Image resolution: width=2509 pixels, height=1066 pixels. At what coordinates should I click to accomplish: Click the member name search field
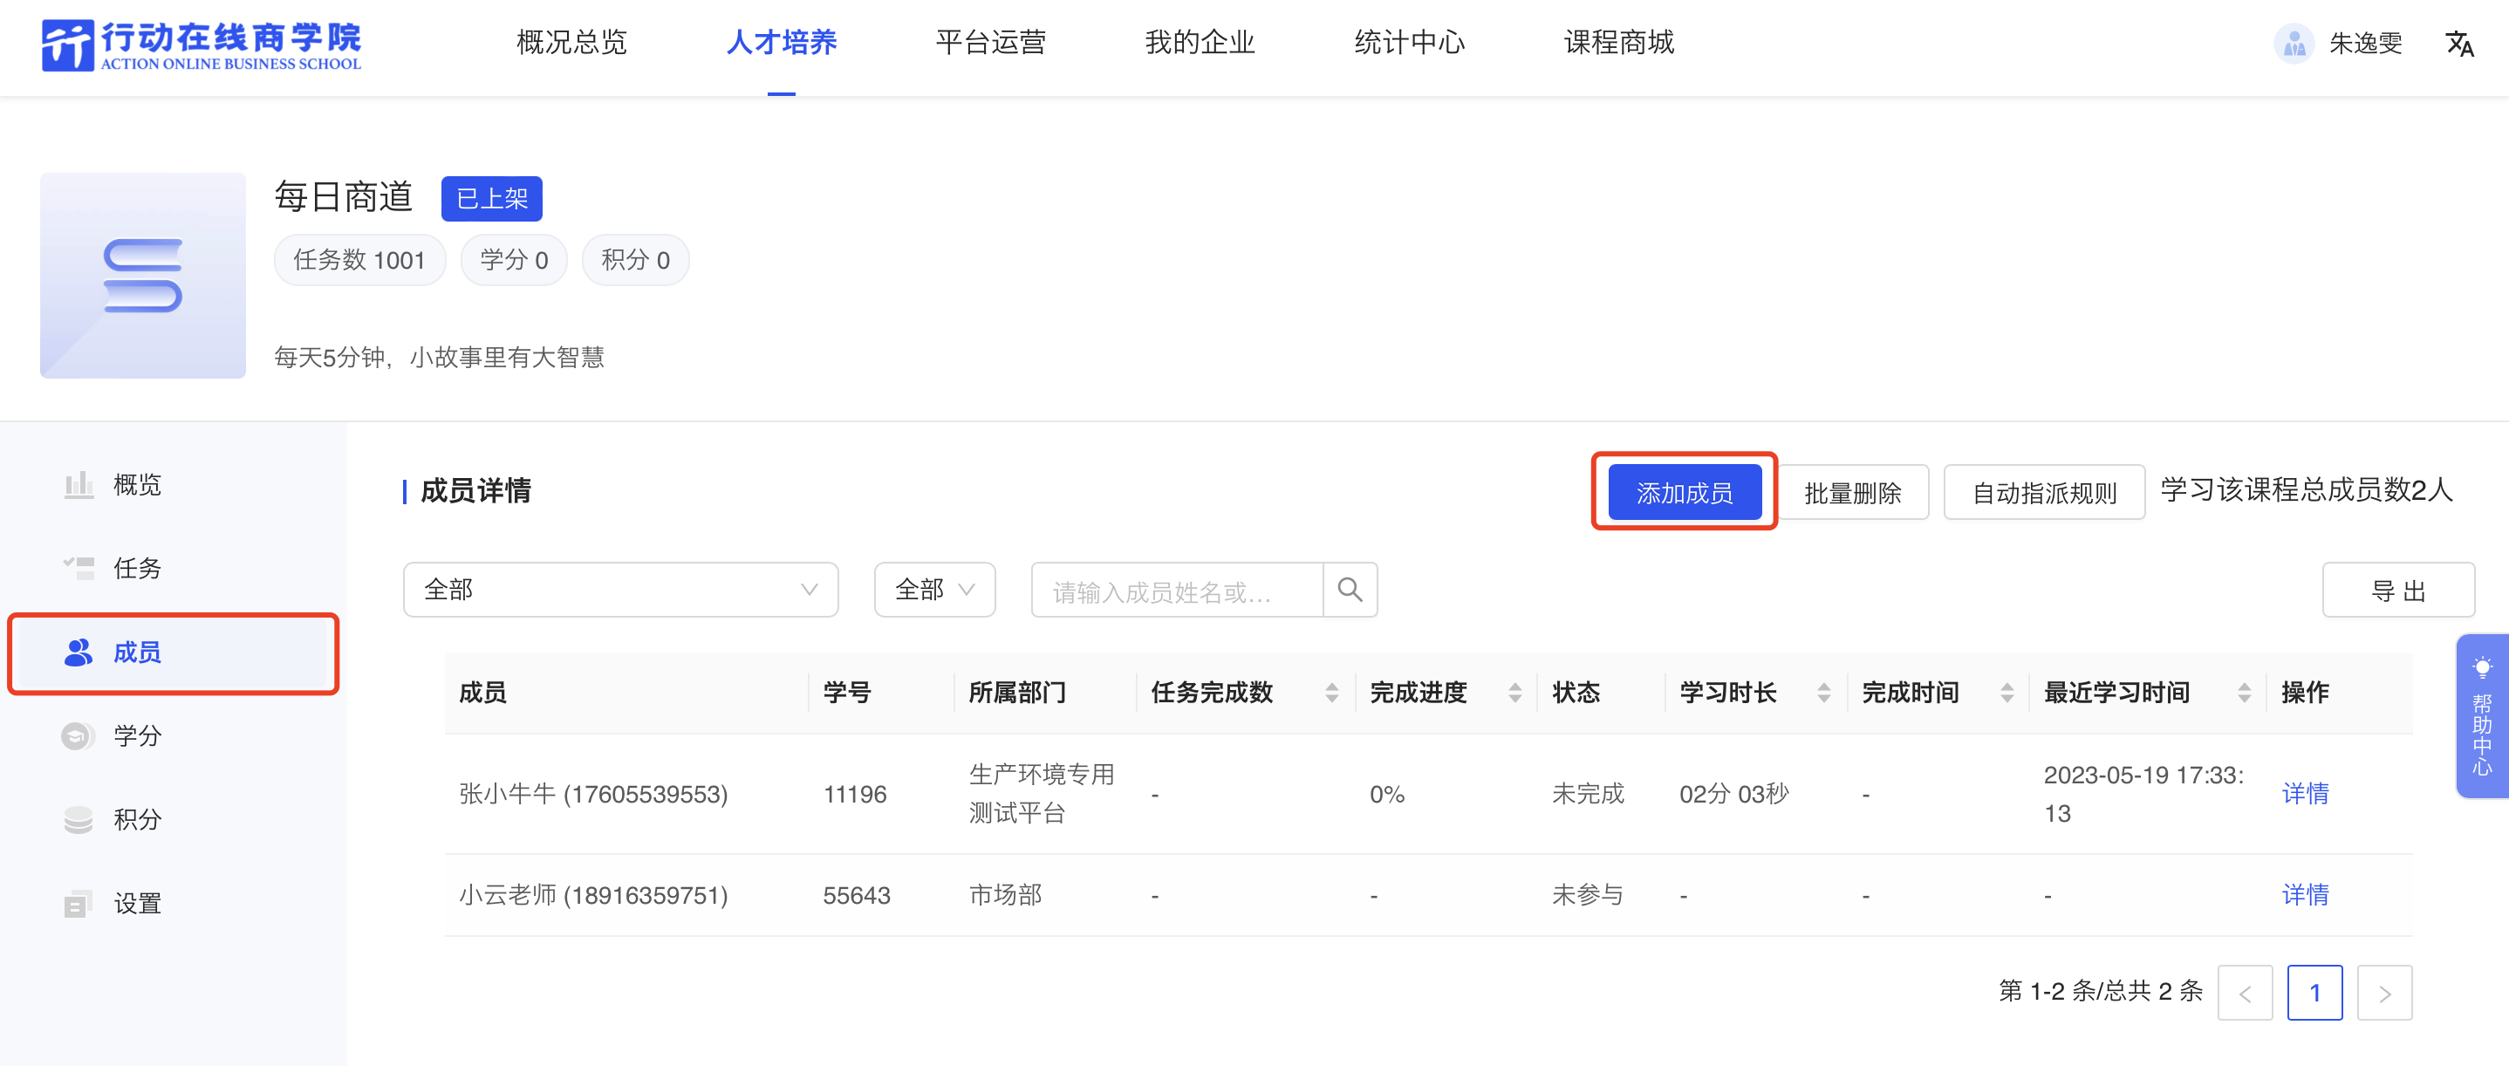click(x=1176, y=590)
